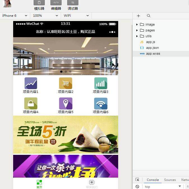
Task: Click the simulator battery indicator icon
Action: [113, 24]
